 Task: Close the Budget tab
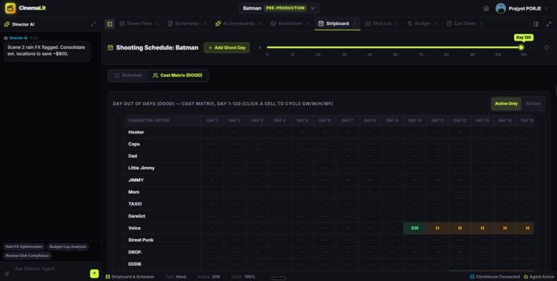[436, 23]
